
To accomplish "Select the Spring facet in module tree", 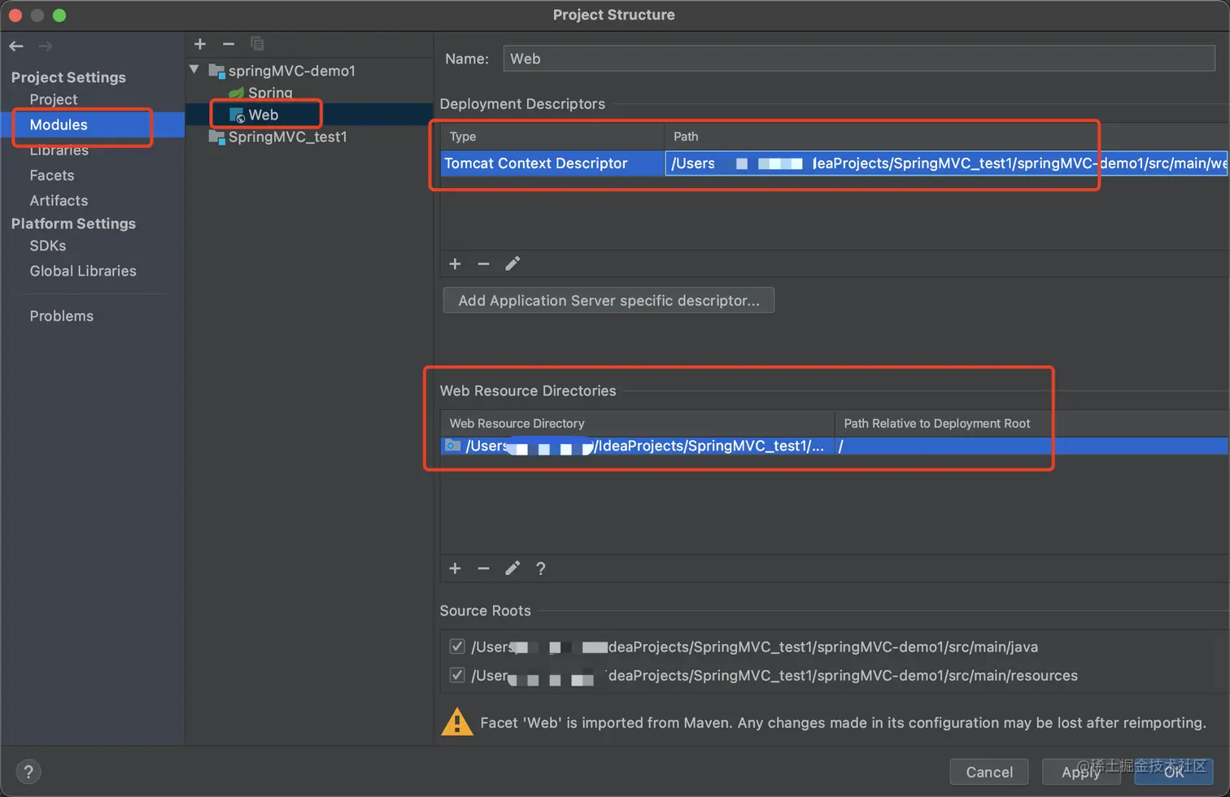I will coord(270,93).
